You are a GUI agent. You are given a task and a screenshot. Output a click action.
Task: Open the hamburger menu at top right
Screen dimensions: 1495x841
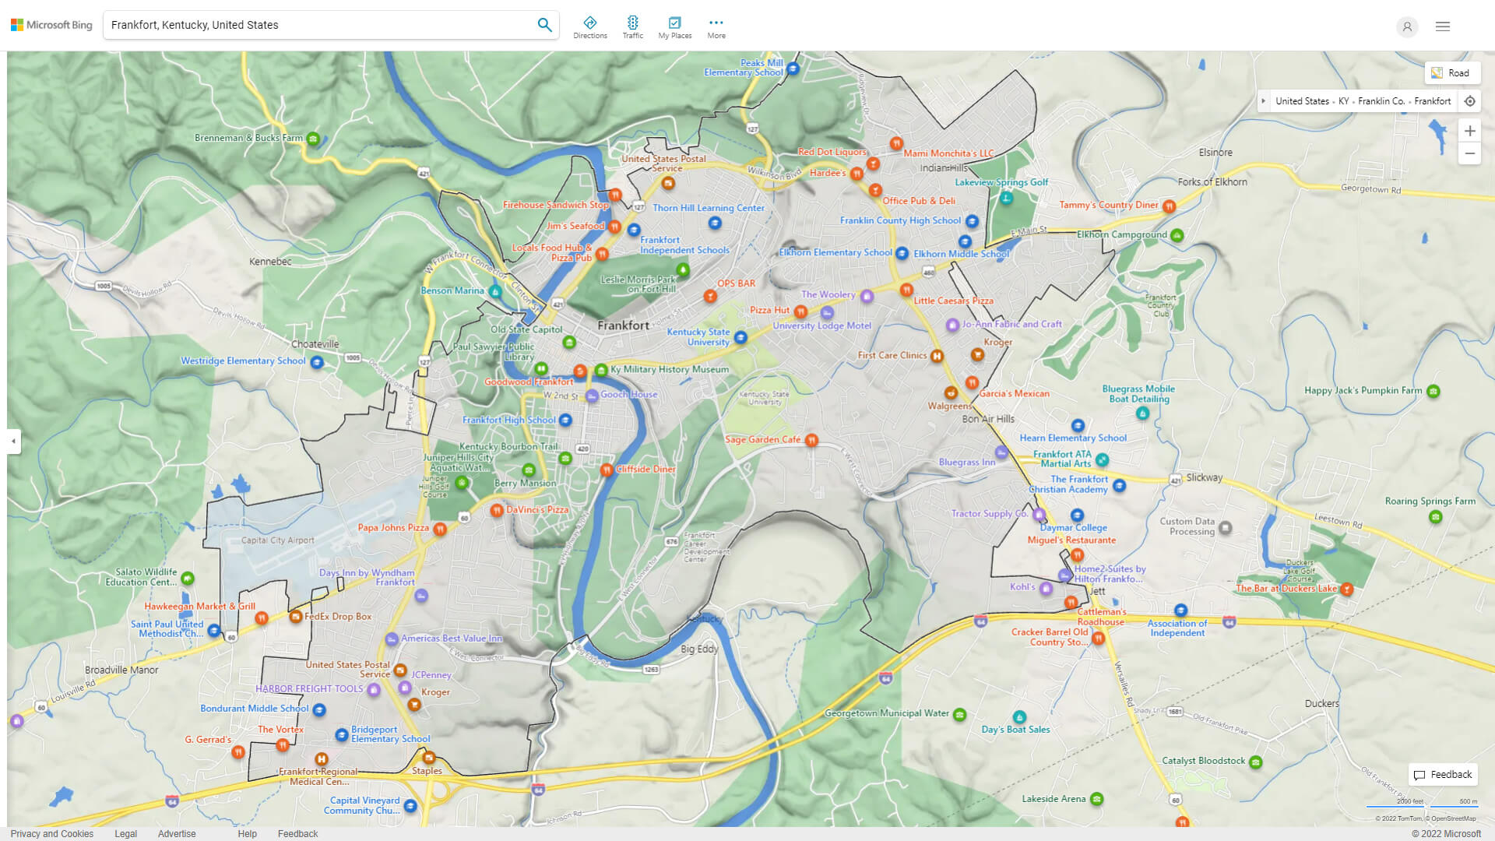(1442, 26)
